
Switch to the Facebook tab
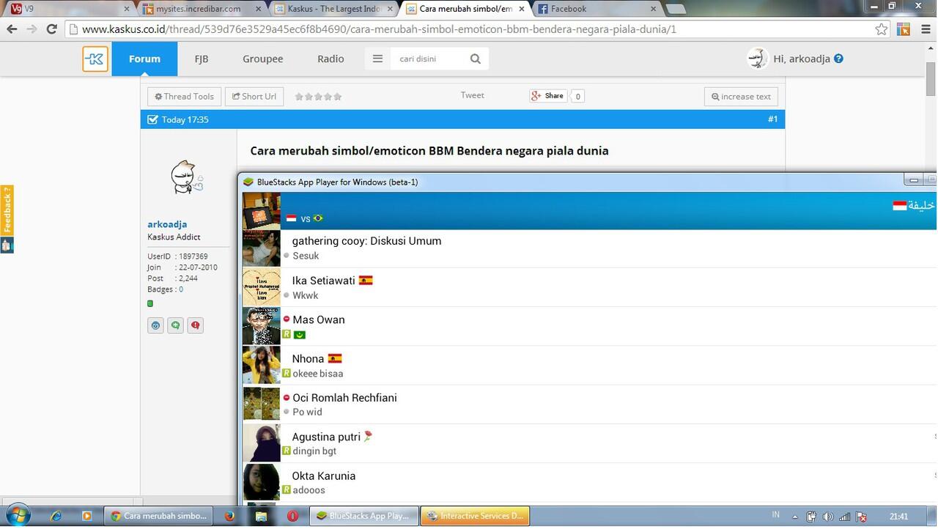[x=597, y=9]
